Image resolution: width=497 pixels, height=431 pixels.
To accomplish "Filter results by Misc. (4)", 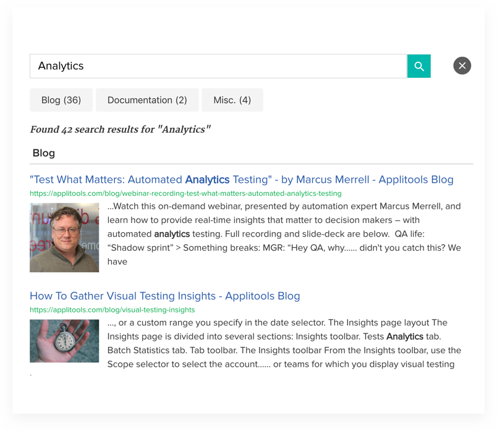I will [x=232, y=100].
